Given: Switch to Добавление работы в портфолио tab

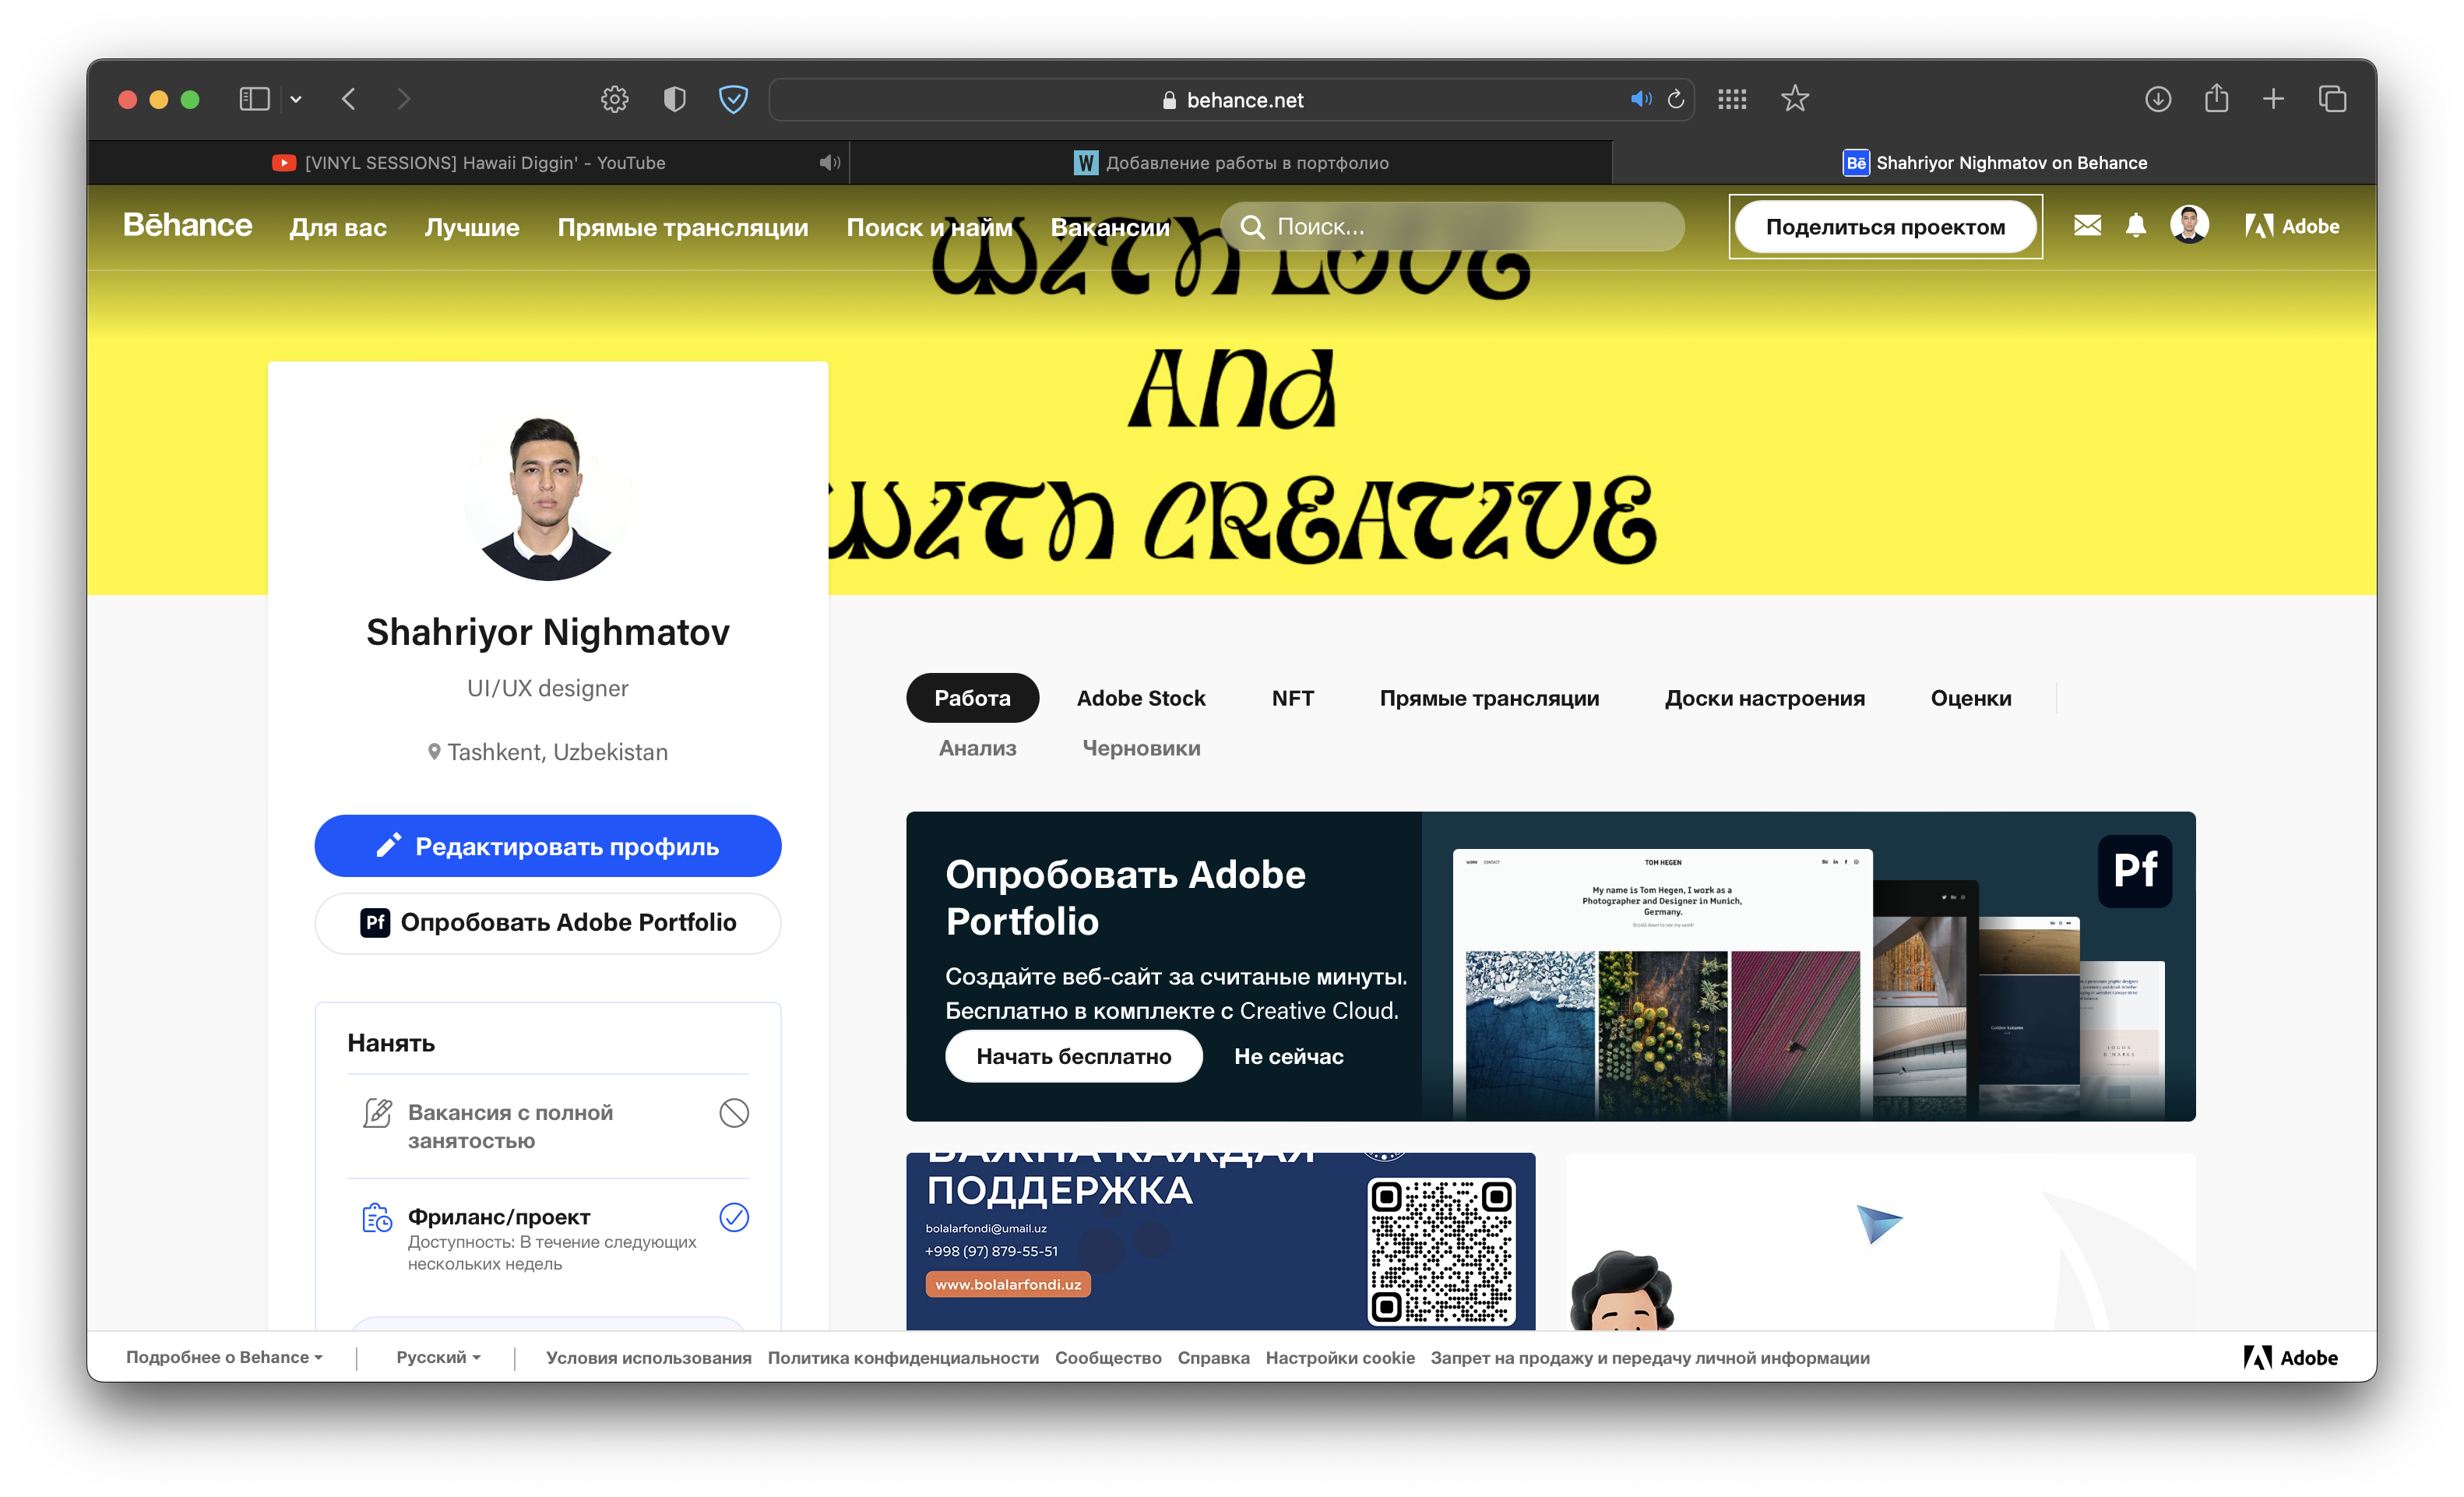Looking at the screenshot, I should point(1231,163).
